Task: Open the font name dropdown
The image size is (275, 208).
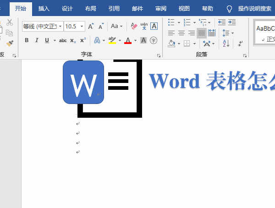Action: pos(60,26)
